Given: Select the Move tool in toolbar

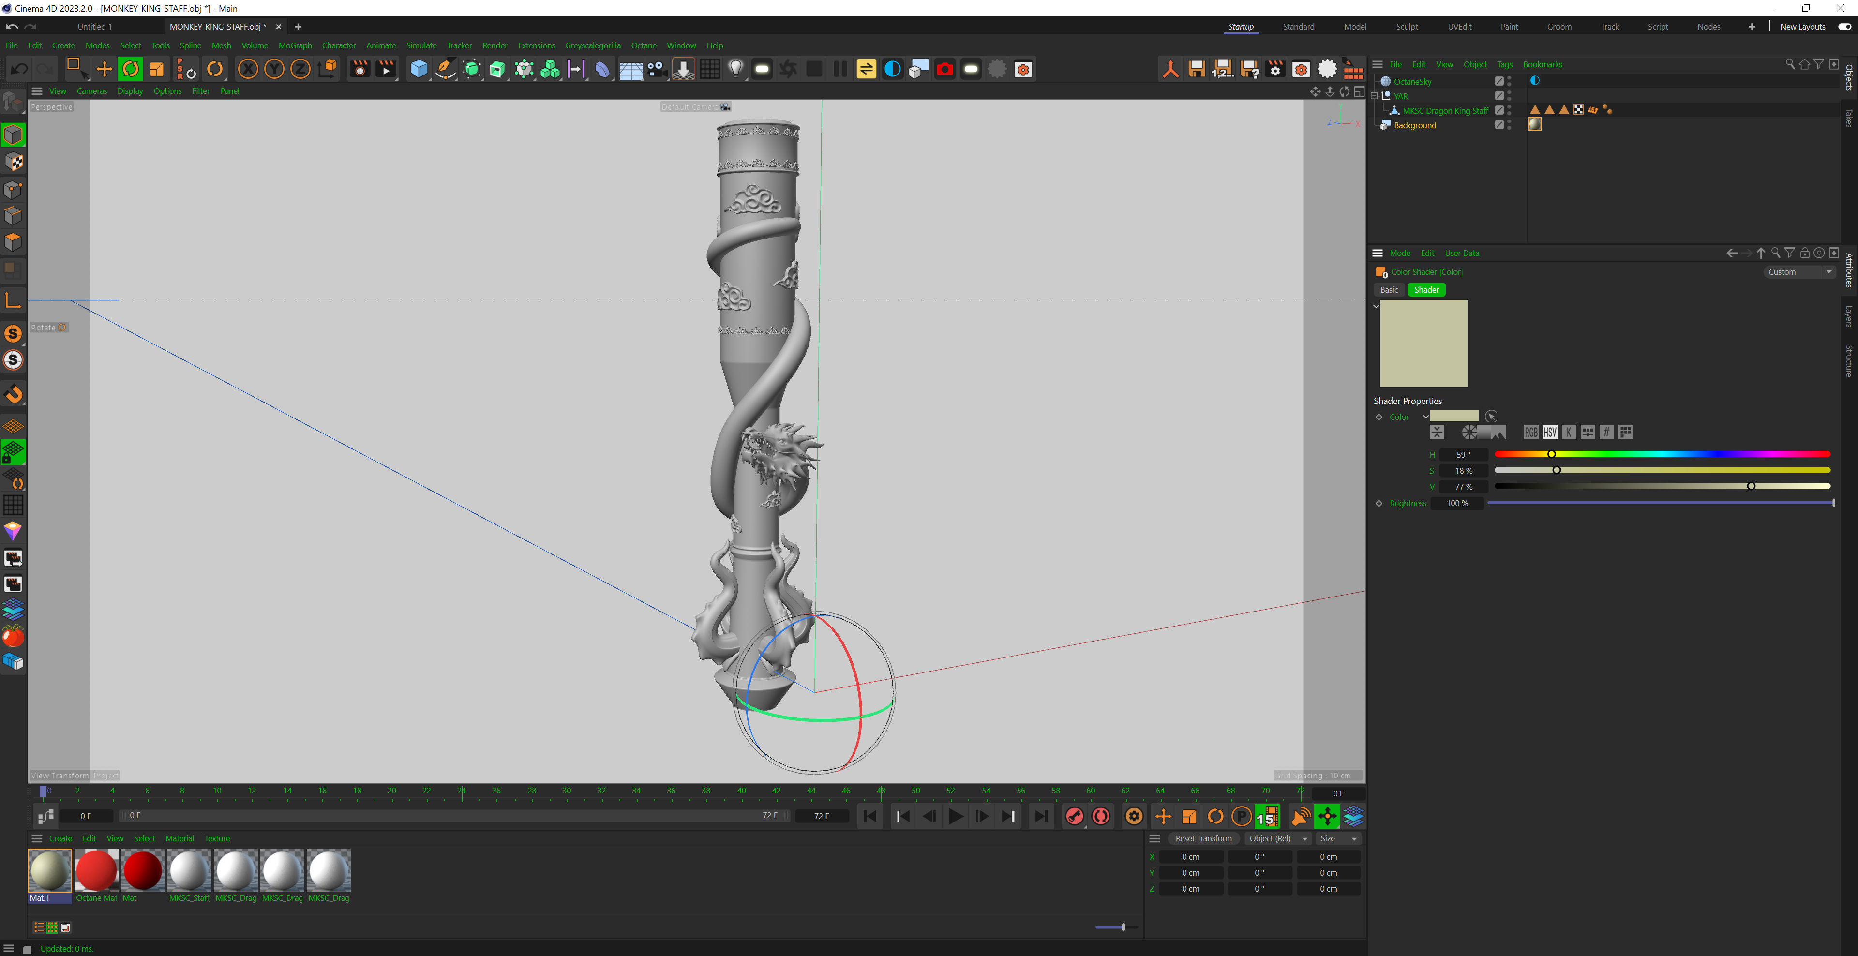Looking at the screenshot, I should (105, 69).
